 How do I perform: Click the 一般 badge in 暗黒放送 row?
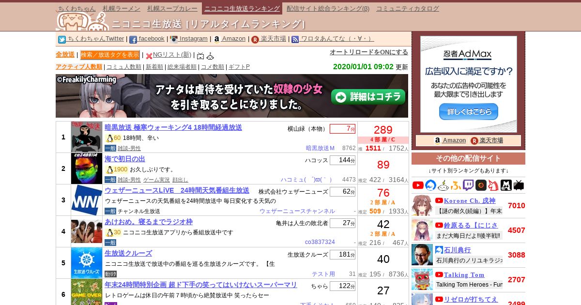(x=110, y=148)
